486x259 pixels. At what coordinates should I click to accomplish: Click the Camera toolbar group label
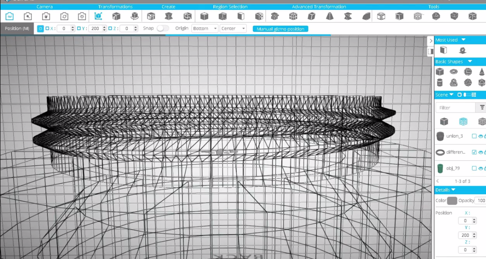(45, 7)
